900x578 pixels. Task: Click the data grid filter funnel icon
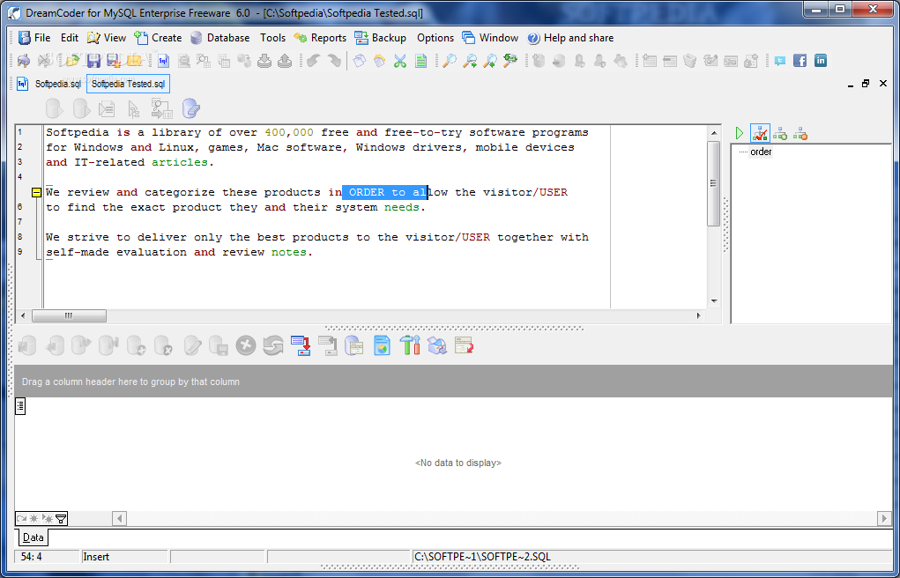pyautogui.click(x=61, y=519)
